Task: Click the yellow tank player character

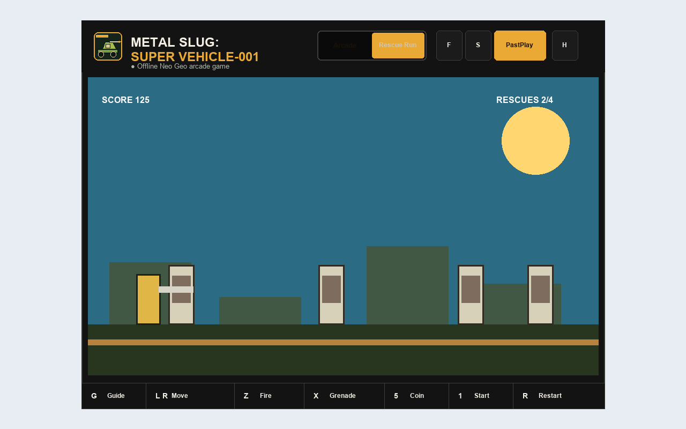Action: 148,299
